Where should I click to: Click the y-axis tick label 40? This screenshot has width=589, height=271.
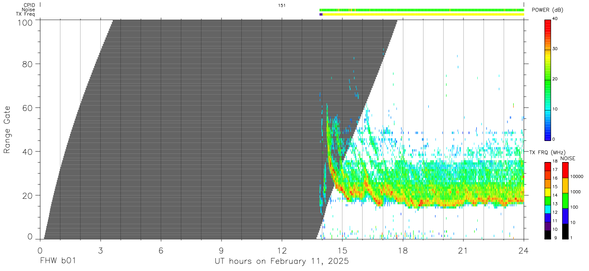coord(27,152)
